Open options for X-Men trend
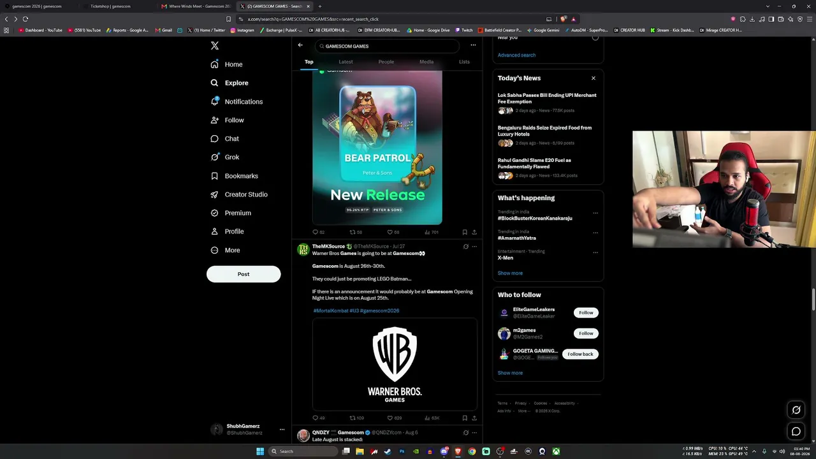This screenshot has width=816, height=459. point(595,253)
